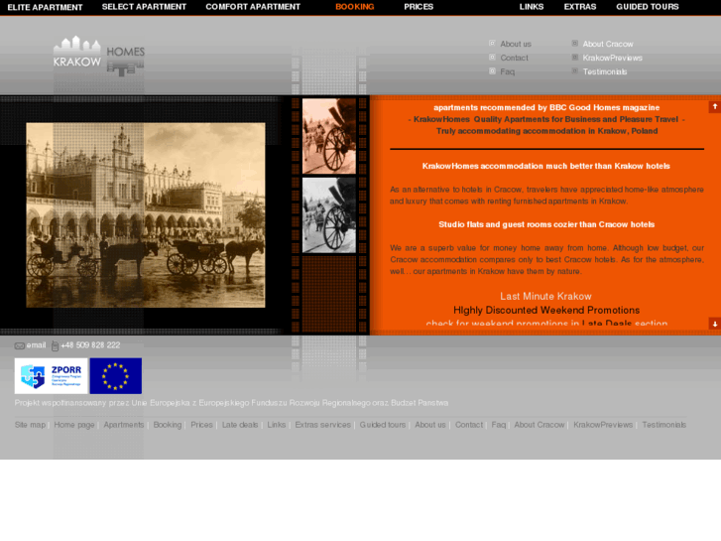This screenshot has height=541, width=721.
Task: Click the bullet icon beside Testimonials
Action: click(575, 70)
